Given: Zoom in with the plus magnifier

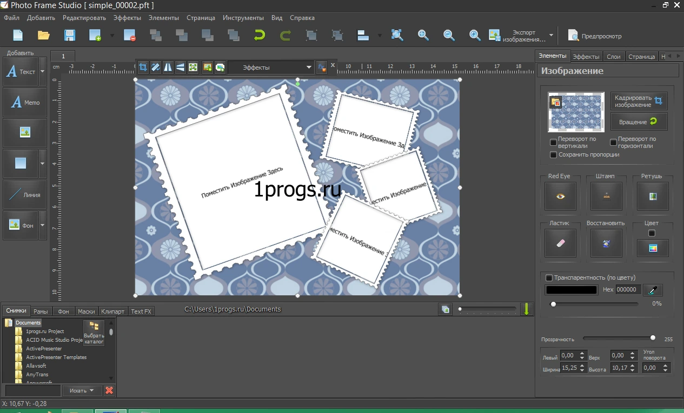Looking at the screenshot, I should [475, 36].
